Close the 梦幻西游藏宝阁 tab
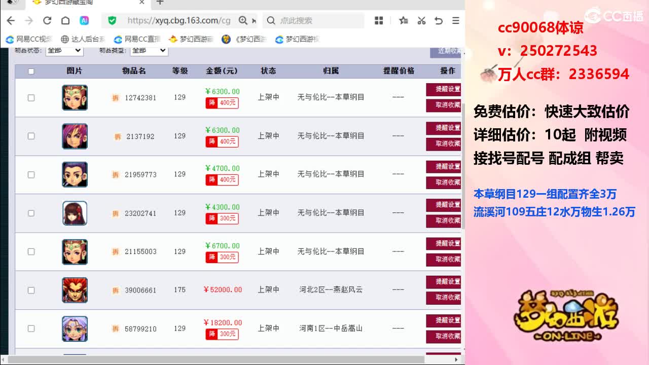Viewport: 649px width, 365px height. pos(142,3)
